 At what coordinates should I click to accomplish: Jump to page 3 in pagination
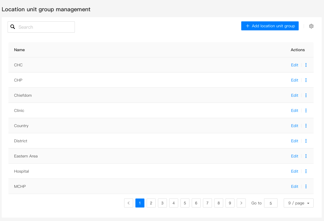[162, 203]
